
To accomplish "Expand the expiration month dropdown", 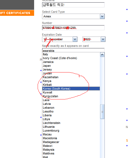I will point(75,39).
